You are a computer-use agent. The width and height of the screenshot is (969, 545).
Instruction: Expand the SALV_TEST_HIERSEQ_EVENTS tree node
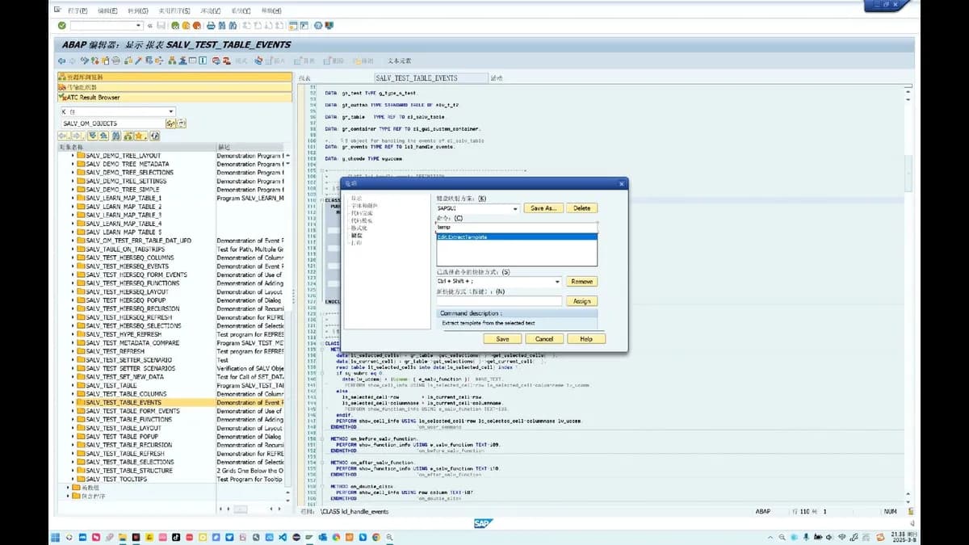73,266
